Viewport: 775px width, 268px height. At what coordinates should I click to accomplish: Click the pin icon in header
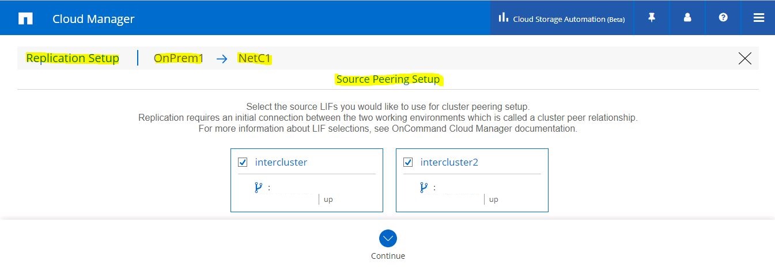[x=652, y=18]
